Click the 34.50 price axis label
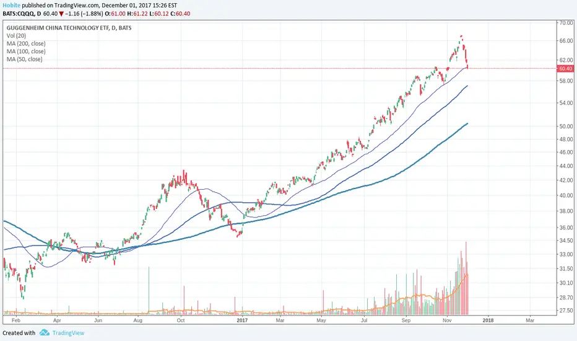 [x=566, y=241]
